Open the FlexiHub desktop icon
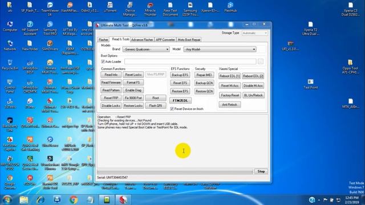The image size is (365, 205). click(x=230, y=7)
